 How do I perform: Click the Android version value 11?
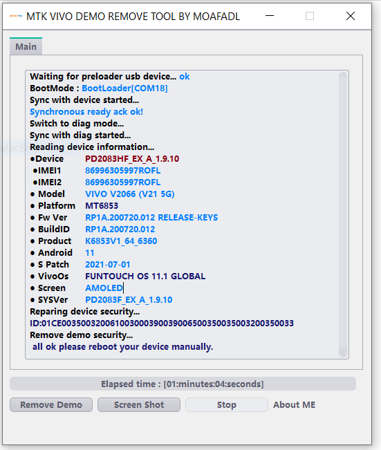(x=90, y=253)
